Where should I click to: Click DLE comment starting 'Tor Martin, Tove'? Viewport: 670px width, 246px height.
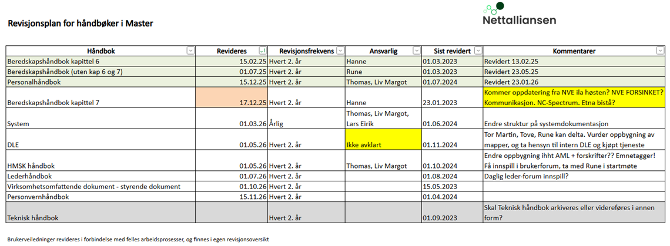coord(574,139)
